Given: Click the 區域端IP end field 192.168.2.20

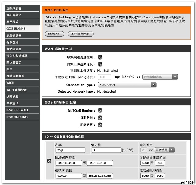Looking at the screenshot, I should pos(100,163).
